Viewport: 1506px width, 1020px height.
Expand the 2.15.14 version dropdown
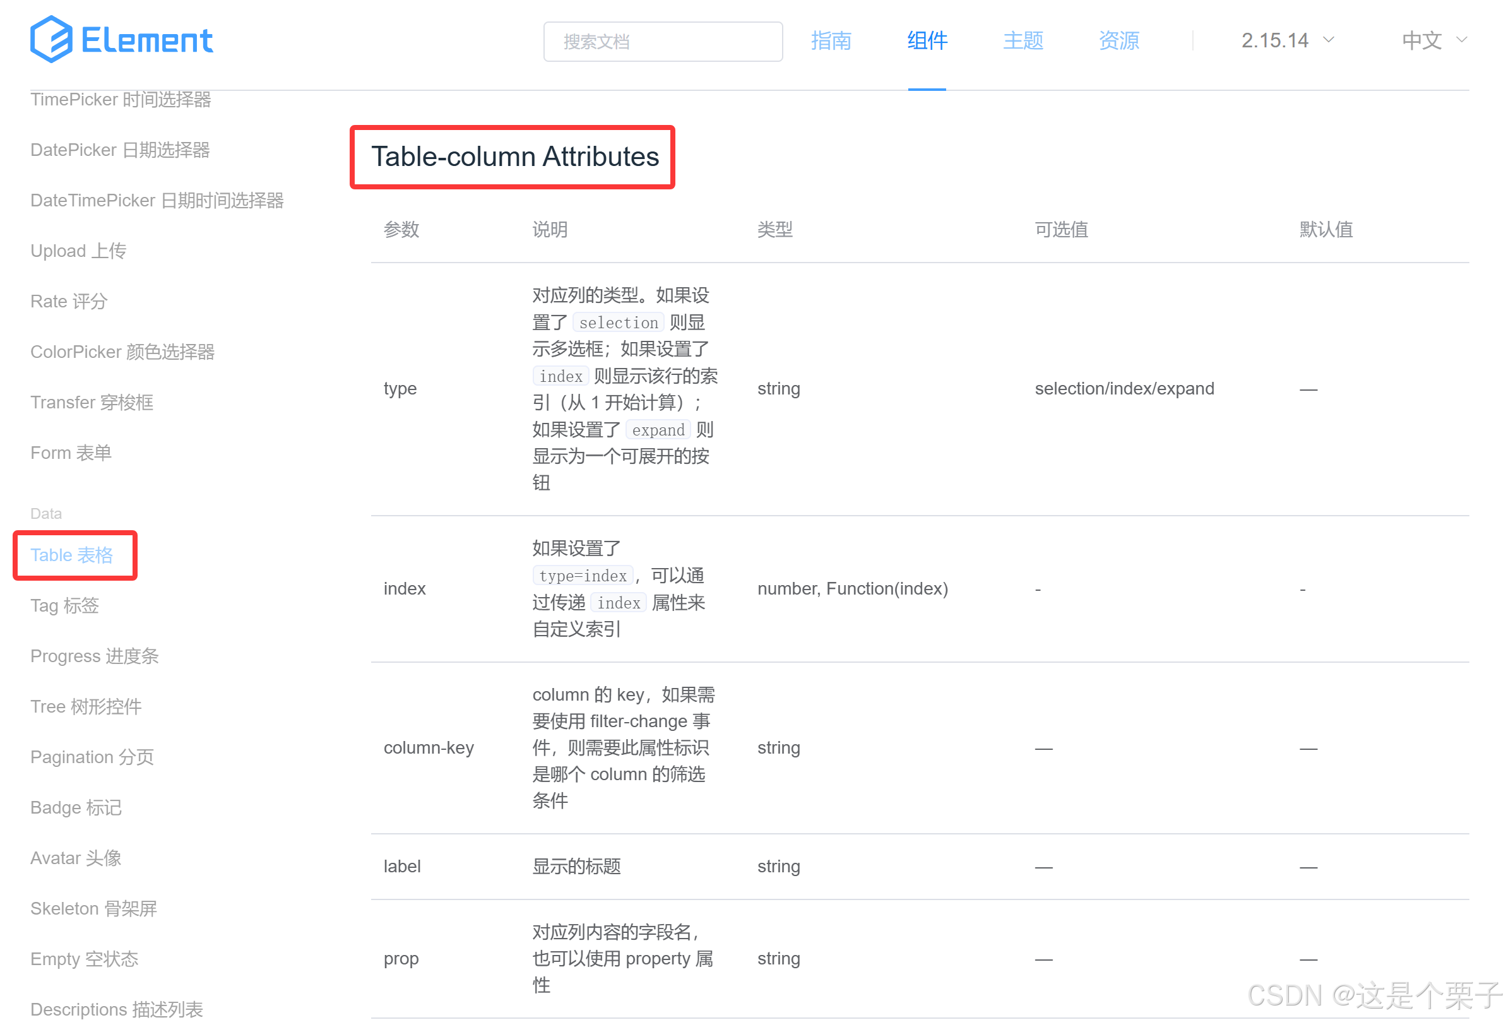(1287, 40)
